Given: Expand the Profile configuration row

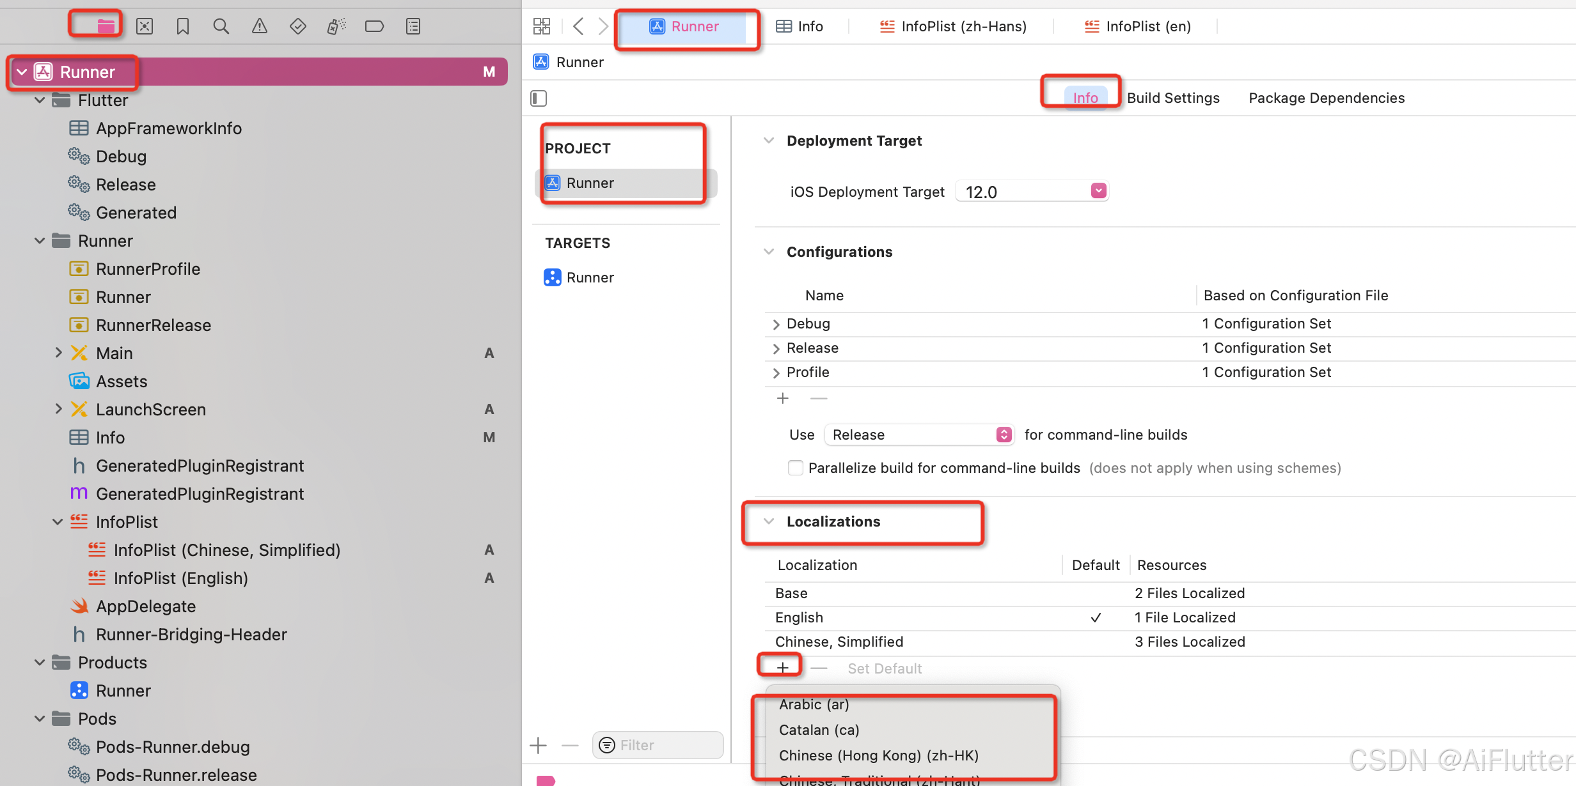Looking at the screenshot, I should click(776, 373).
